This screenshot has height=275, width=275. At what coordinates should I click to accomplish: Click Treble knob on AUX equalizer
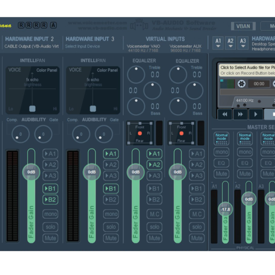(178, 75)
